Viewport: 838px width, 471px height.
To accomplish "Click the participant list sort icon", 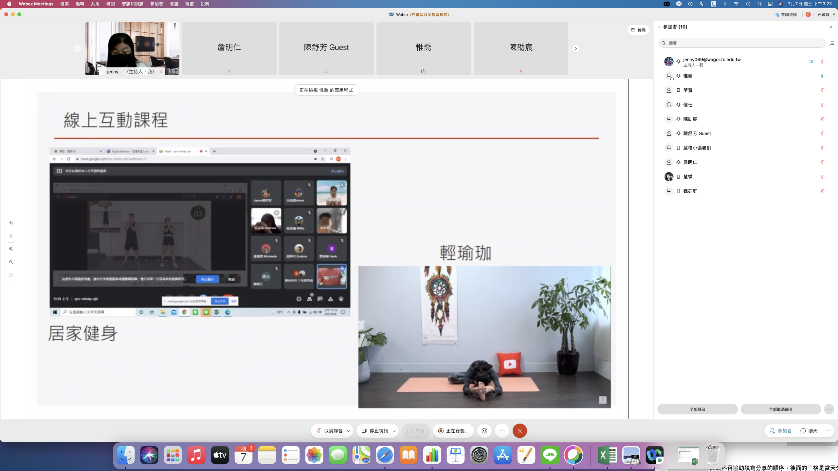I will (831, 43).
